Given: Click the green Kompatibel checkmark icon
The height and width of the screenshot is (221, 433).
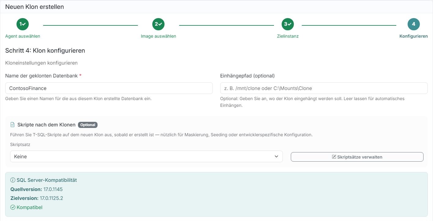Looking at the screenshot, I should (x=13, y=207).
